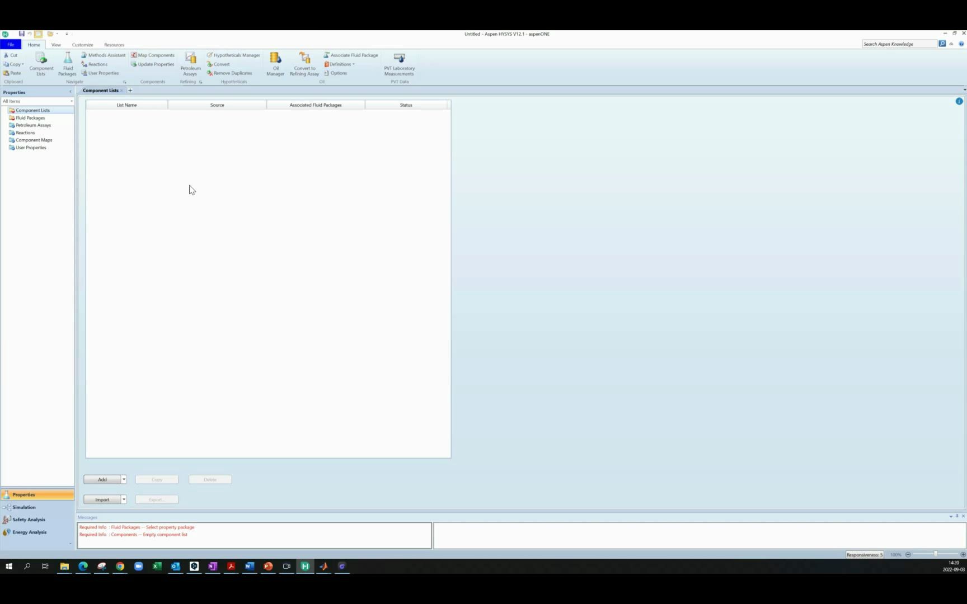This screenshot has height=604, width=967.
Task: Expand the Add button dropdown
Action: click(x=124, y=479)
